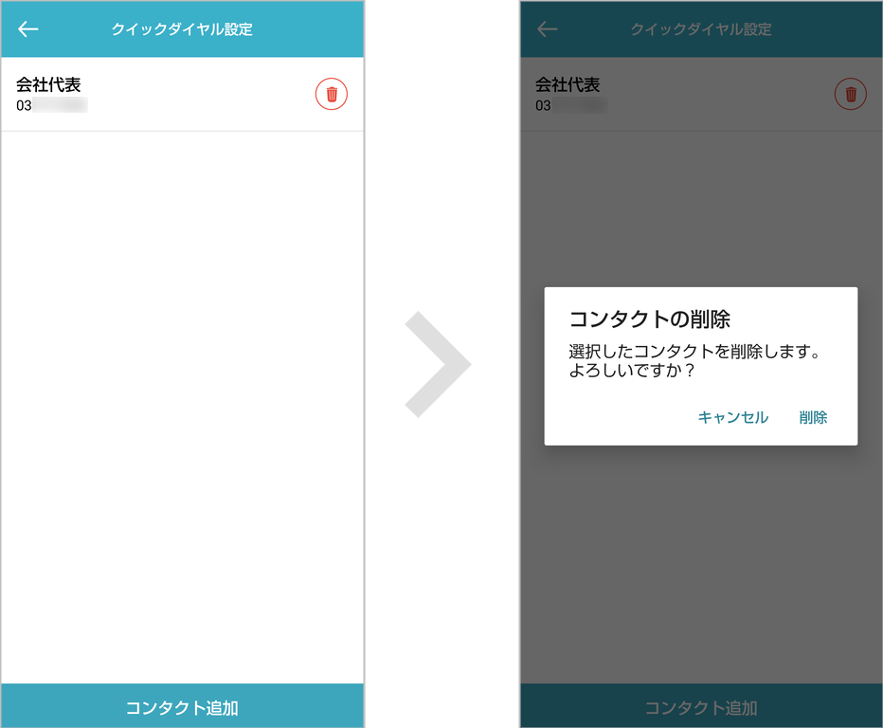This screenshot has height=728, width=883.
Task: Tap the bright コンタクト追加 button
Action: [x=183, y=705]
